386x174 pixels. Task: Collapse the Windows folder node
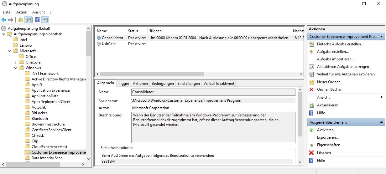pyautogui.click(x=16, y=68)
